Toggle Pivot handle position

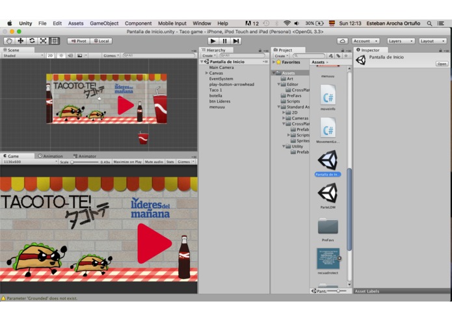[79, 41]
